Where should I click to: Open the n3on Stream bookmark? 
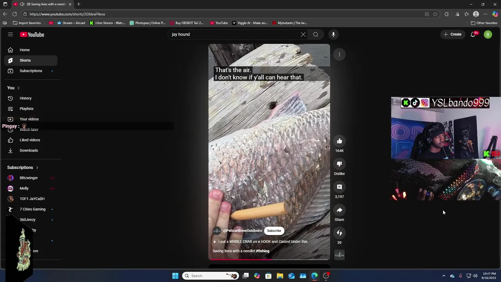pyautogui.click(x=107, y=23)
